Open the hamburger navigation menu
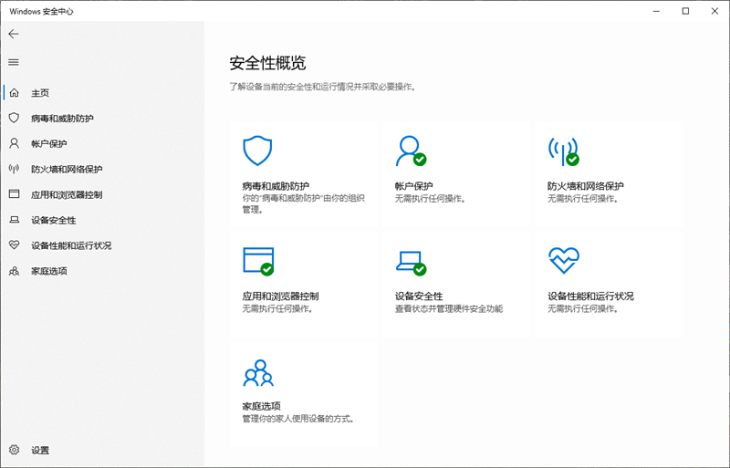This screenshot has height=468, width=730. (14, 62)
